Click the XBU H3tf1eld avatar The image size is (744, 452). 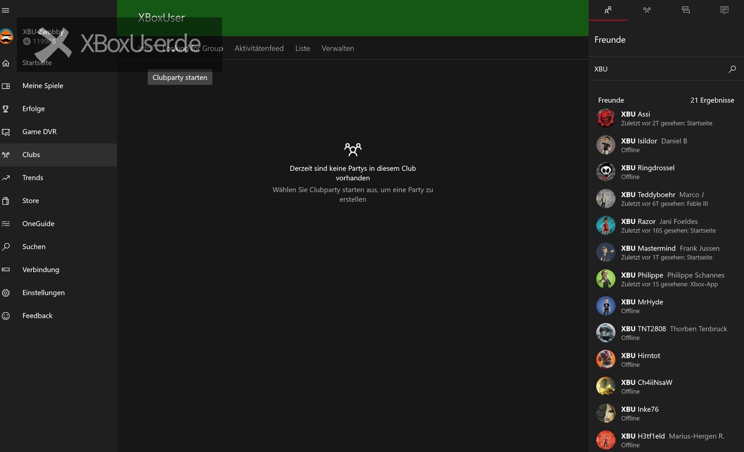click(606, 440)
